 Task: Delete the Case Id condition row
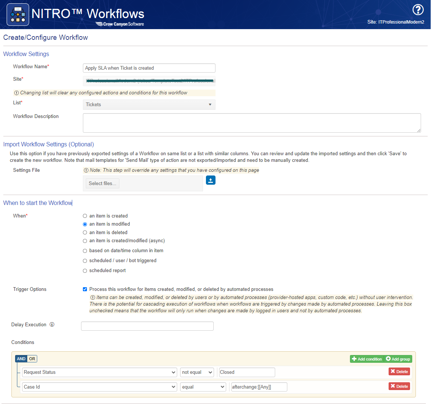399,386
